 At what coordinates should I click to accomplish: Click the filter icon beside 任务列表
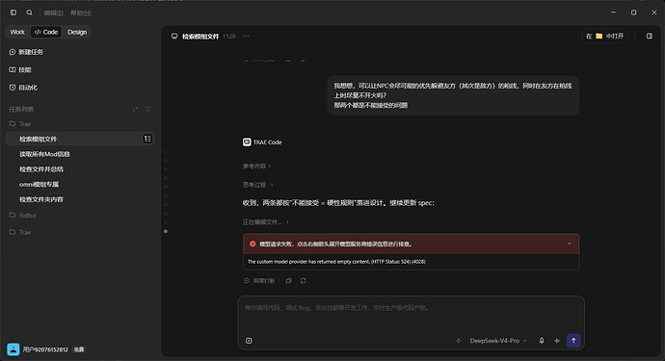[147, 110]
